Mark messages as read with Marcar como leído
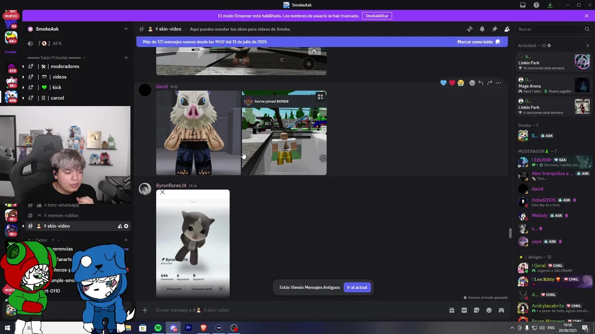The width and height of the screenshot is (595, 334). click(x=478, y=42)
